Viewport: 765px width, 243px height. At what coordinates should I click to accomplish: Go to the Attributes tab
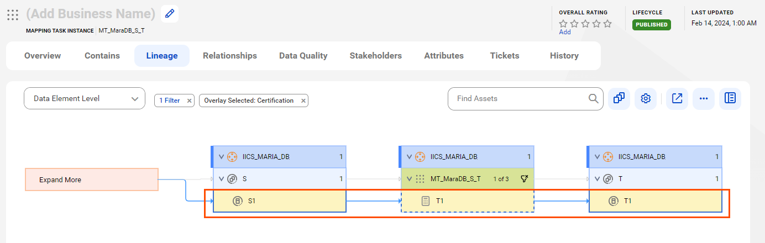coord(444,56)
